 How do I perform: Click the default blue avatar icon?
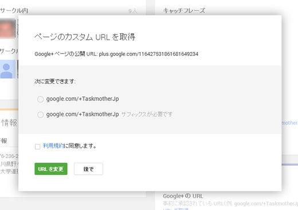pyautogui.click(x=7, y=69)
